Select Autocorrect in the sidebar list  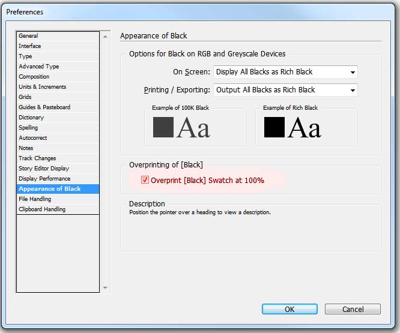(58, 138)
